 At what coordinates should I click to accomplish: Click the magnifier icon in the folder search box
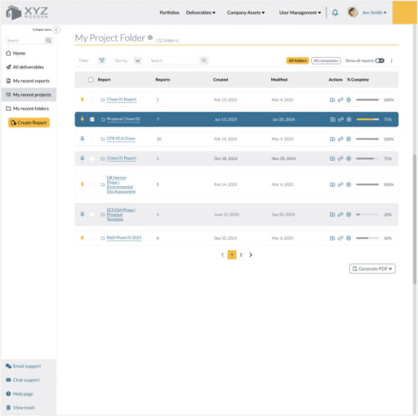click(x=204, y=60)
